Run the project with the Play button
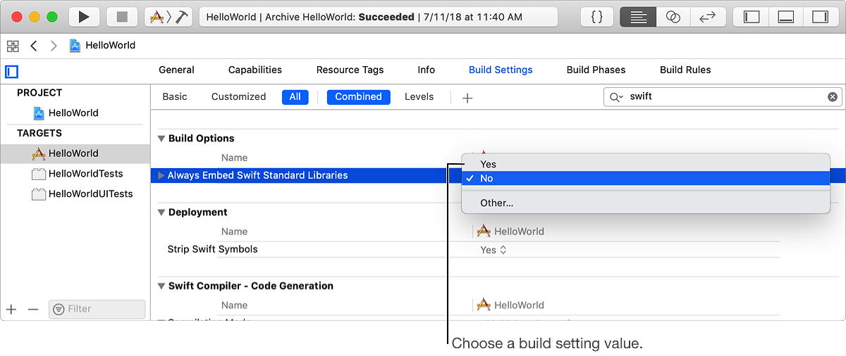The height and width of the screenshot is (356, 846). 84,17
